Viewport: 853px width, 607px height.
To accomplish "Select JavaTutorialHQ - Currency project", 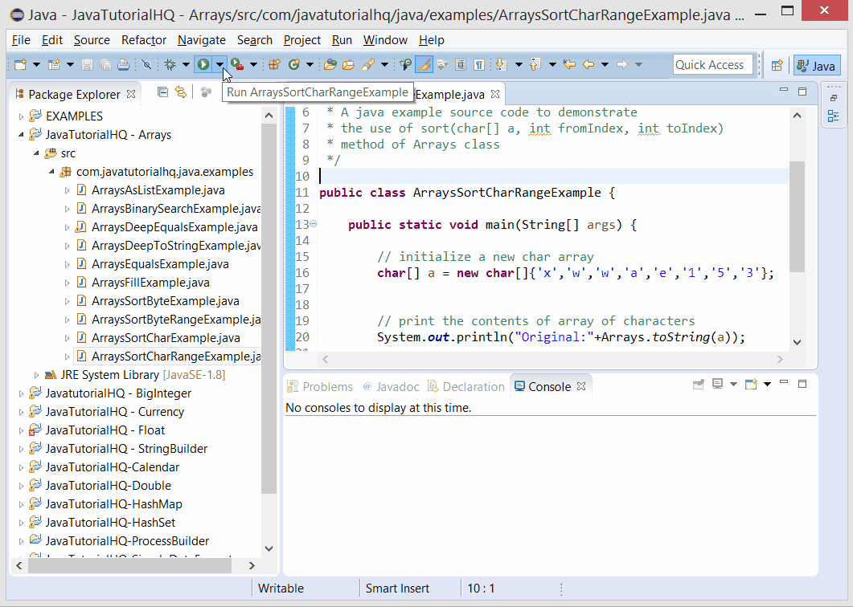I will pyautogui.click(x=114, y=412).
